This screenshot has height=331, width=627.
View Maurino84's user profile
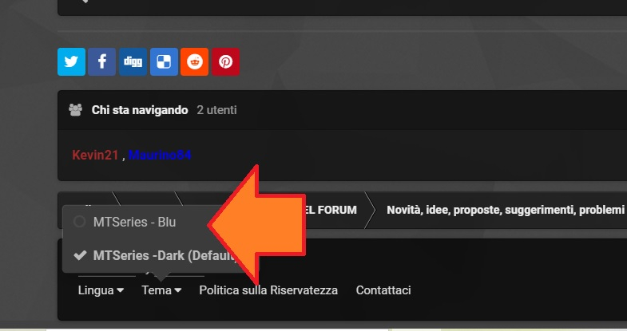(x=160, y=155)
